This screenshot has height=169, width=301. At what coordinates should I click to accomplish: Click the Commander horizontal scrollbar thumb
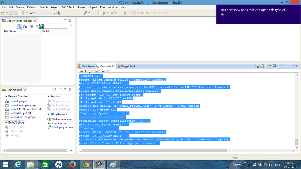pos(36,151)
